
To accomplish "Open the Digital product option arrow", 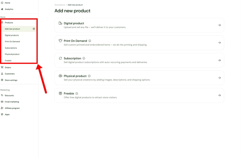I will pos(219,25).
